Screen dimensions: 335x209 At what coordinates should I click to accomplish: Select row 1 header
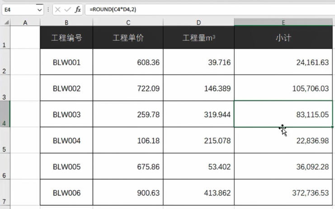[x=5, y=37]
